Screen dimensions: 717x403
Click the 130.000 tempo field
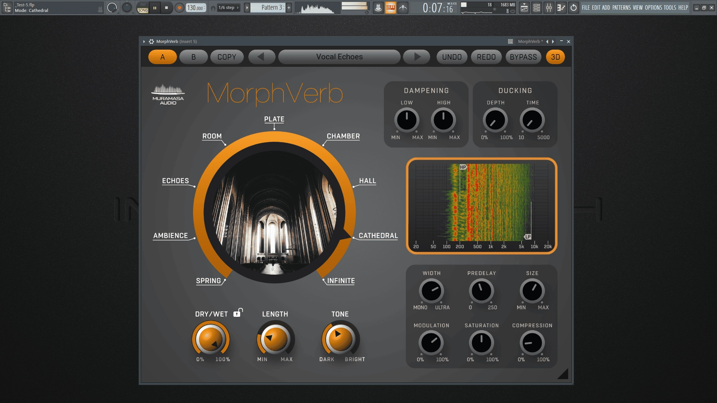pos(196,7)
